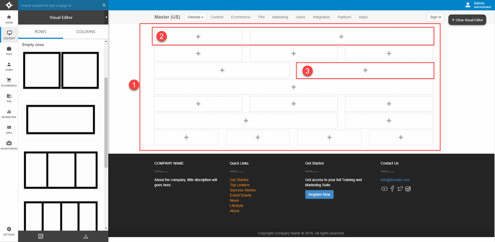495x242 pixels.
Task: Collapse the Visual Editor panel arrow
Action: tap(106, 17)
